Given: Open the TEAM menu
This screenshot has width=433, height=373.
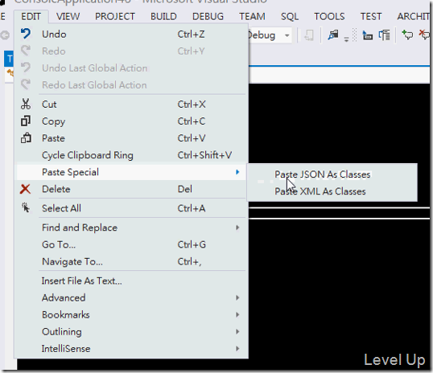Looking at the screenshot, I should pyautogui.click(x=252, y=17).
